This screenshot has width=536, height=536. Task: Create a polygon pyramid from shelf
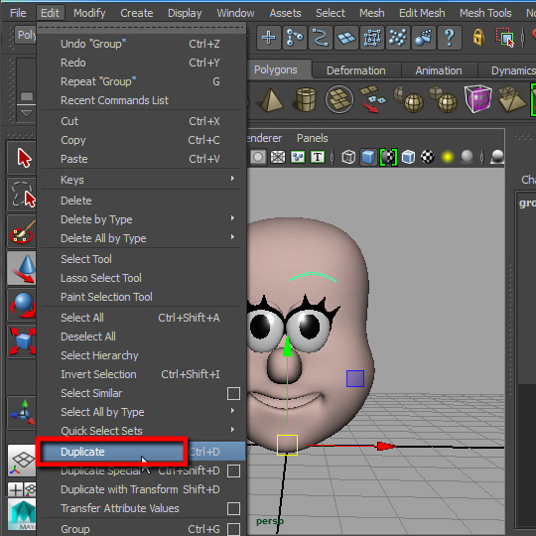point(272,100)
